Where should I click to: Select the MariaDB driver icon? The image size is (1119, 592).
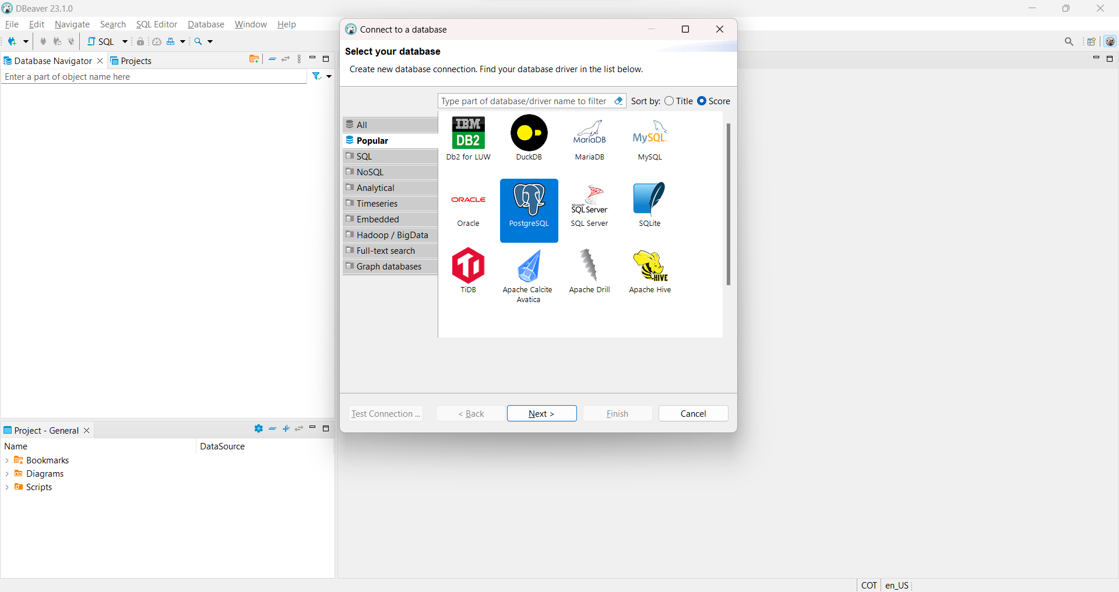(x=590, y=139)
